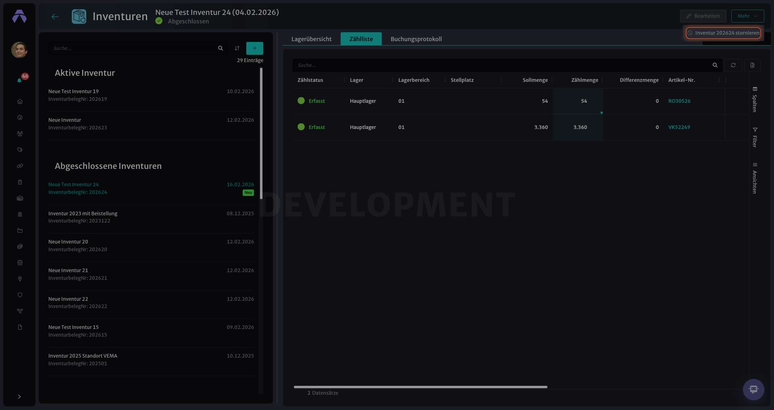Screen dimensions: 774x410
Task: Open the Spalten side panel
Action: pos(755,99)
